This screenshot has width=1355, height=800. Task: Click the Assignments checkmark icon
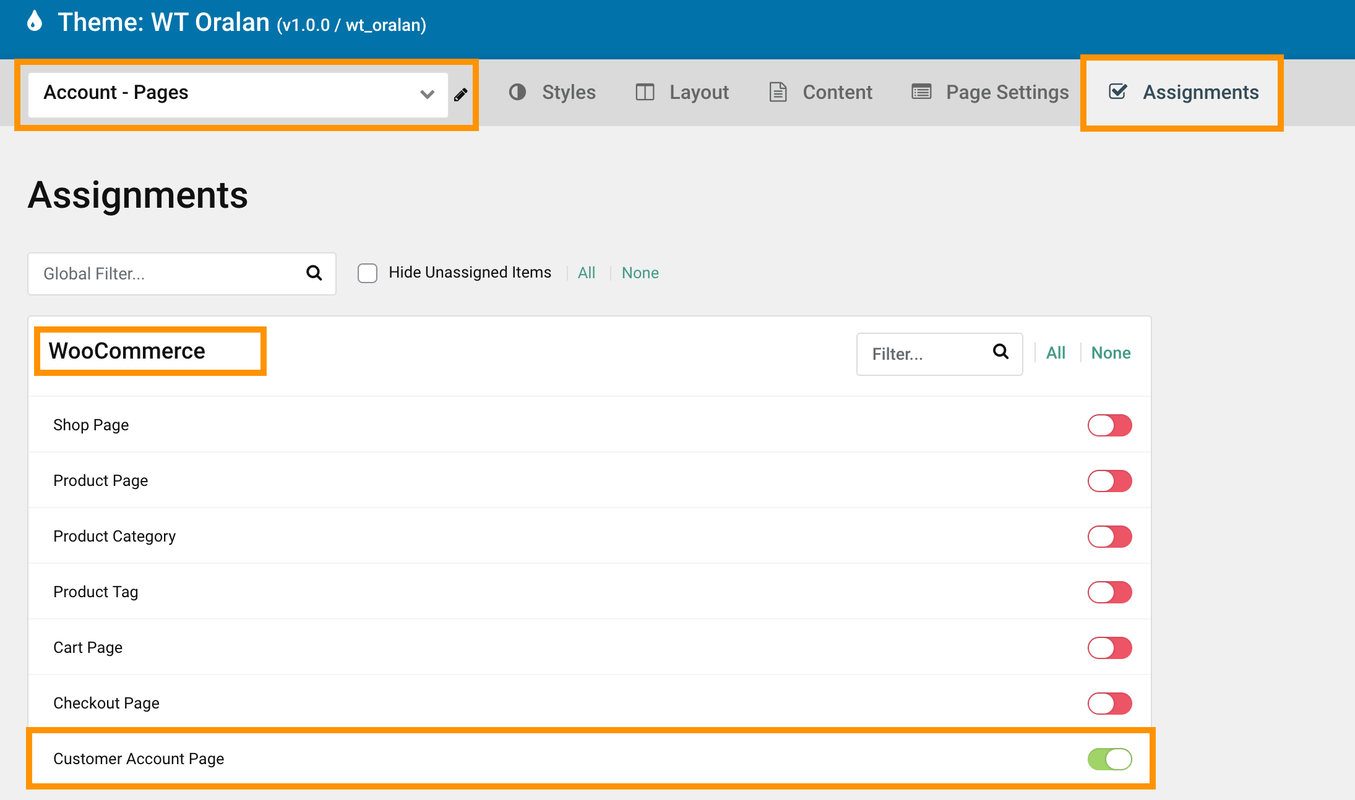point(1117,92)
